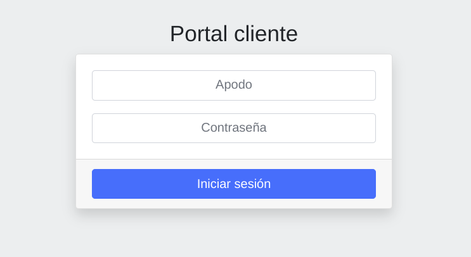Viewport: 471px width, 257px height.
Task: Select the Contraseña placeholder text
Action: tap(233, 128)
